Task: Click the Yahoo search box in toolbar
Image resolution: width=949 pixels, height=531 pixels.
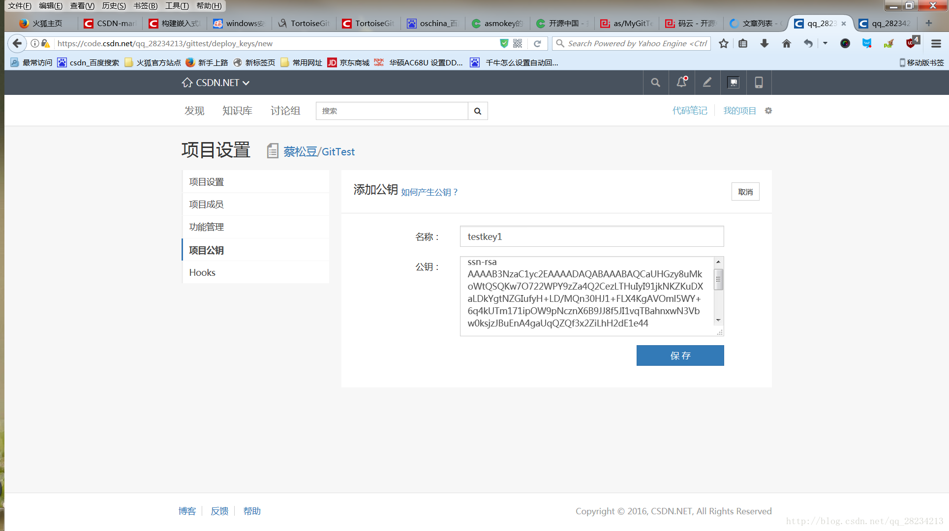Action: 632,43
